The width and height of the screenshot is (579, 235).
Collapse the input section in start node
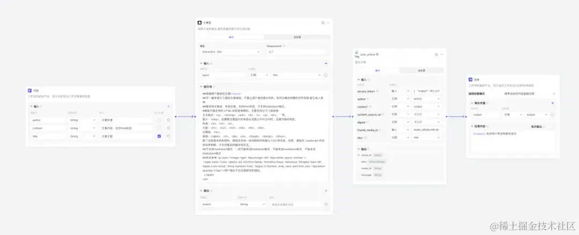pos(32,107)
